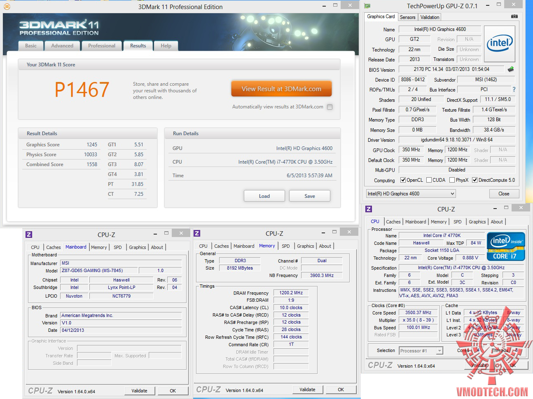The height and width of the screenshot is (399, 533).
Task: Open the Validation tab in GPU-Z
Action: coord(430,17)
